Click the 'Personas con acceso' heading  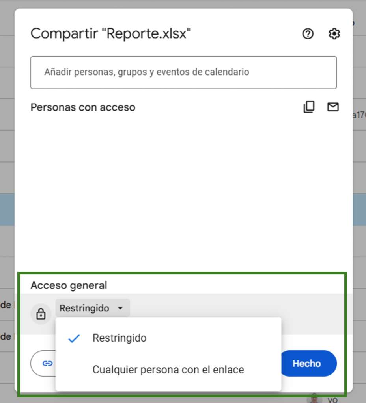[x=83, y=107]
